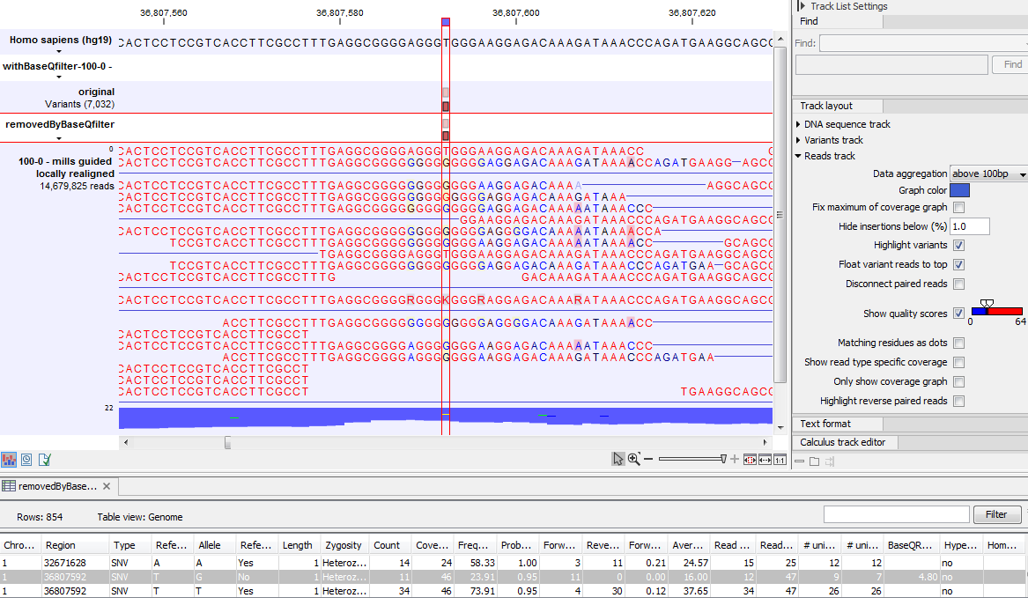Select the zoom magnifier tool
Image resolution: width=1028 pixels, height=598 pixels.
(633, 458)
